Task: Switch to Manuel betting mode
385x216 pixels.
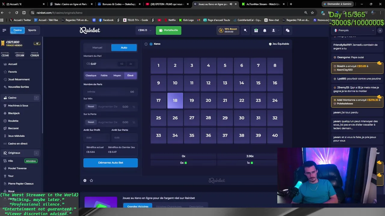Action: 97,47
